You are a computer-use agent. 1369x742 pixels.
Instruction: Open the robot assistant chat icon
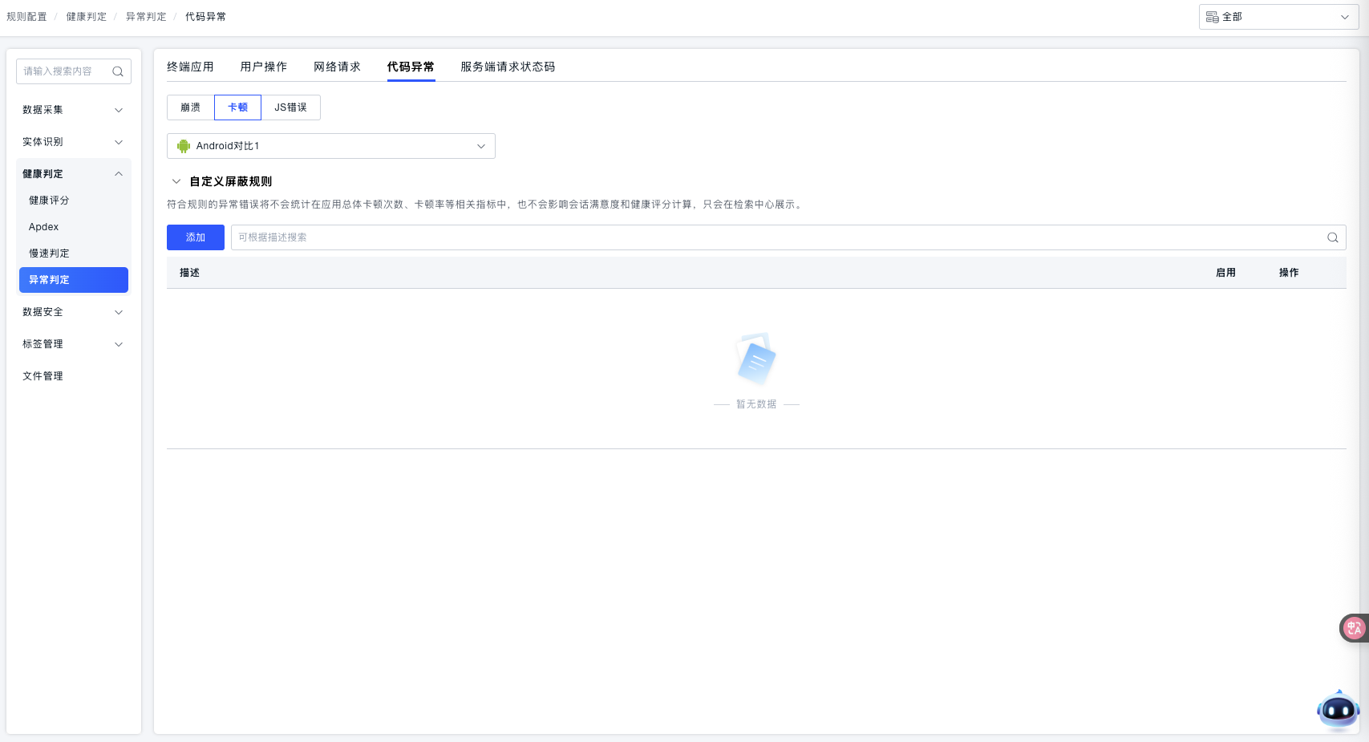[1338, 709]
